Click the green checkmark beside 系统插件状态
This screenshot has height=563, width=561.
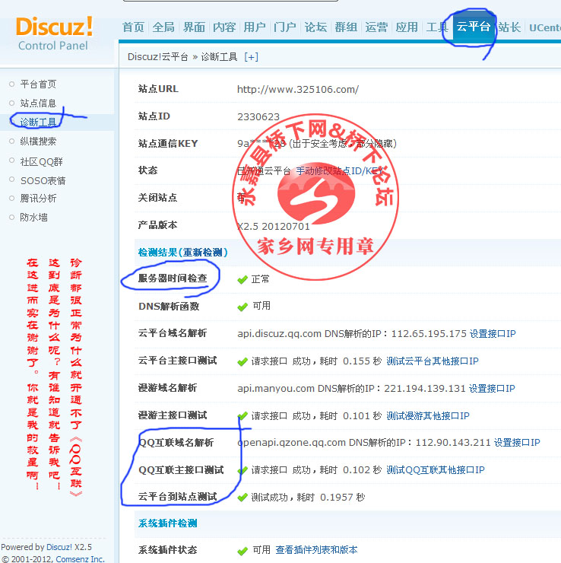[x=242, y=550]
